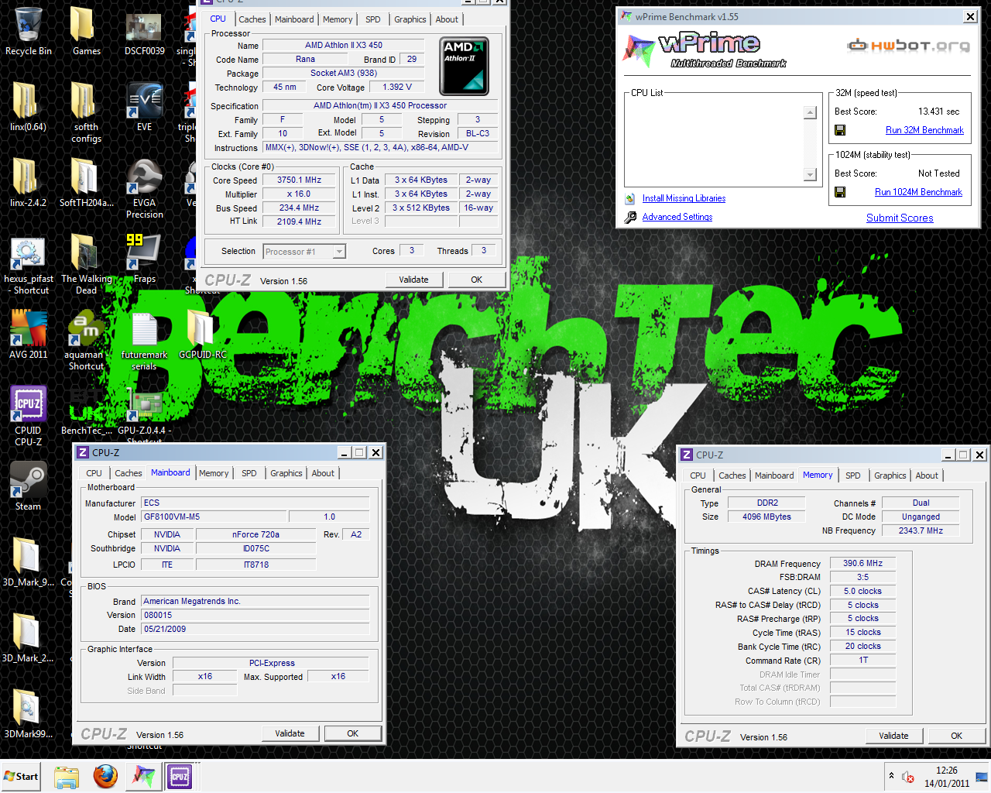
Task: Click the 3750.1 MHz Core Speed value
Action: (x=300, y=180)
